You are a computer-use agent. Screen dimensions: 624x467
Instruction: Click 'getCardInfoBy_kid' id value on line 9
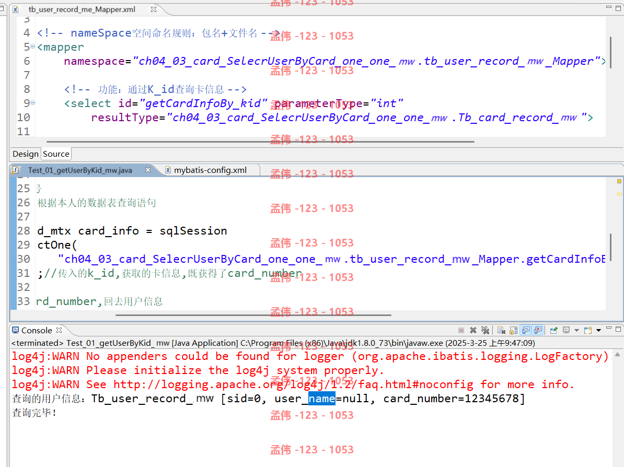[203, 103]
